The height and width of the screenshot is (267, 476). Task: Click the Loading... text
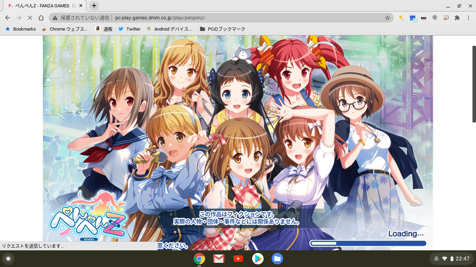click(x=406, y=234)
